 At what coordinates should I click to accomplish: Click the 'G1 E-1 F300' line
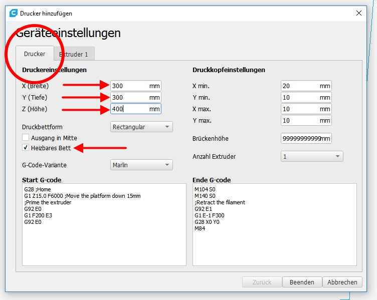point(210,215)
